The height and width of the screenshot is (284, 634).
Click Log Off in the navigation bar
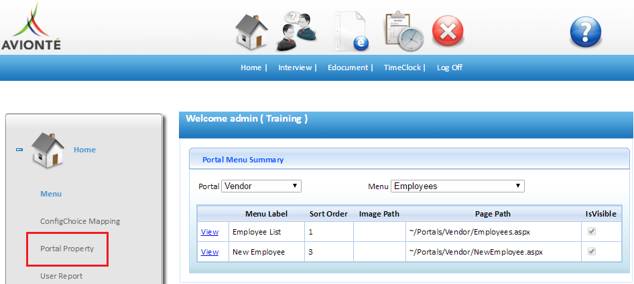pos(449,67)
